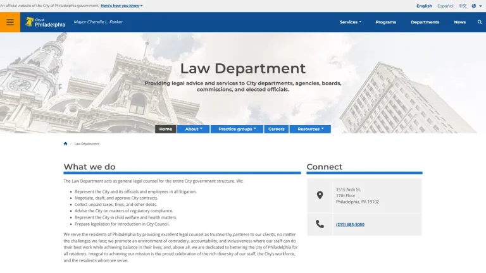Viewport: 486px width, 273px height.
Task: Click 'Prepare legislation for introduction' bullet
Action: (122, 224)
